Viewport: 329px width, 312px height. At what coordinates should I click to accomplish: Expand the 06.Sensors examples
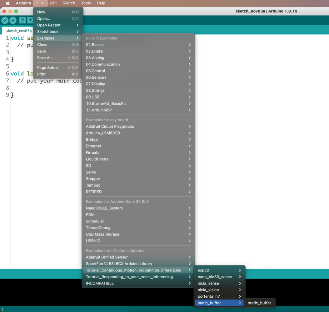pos(138,77)
